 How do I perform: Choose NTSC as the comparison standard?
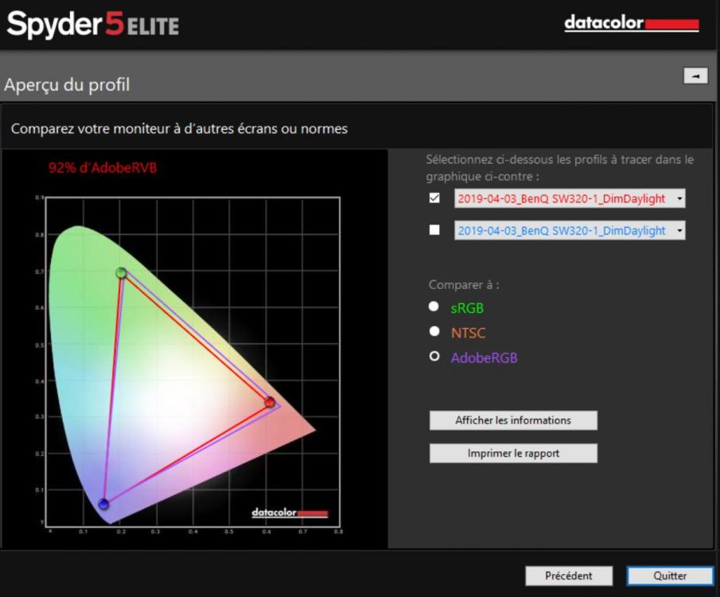(x=434, y=331)
